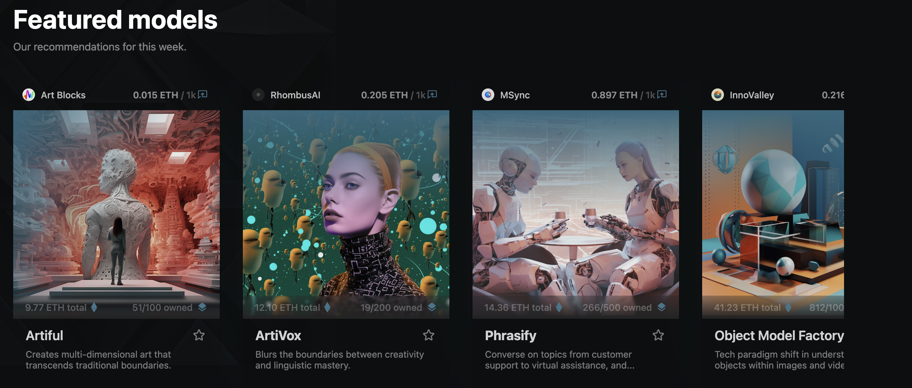Click the RhombusAI creator name

coord(295,95)
